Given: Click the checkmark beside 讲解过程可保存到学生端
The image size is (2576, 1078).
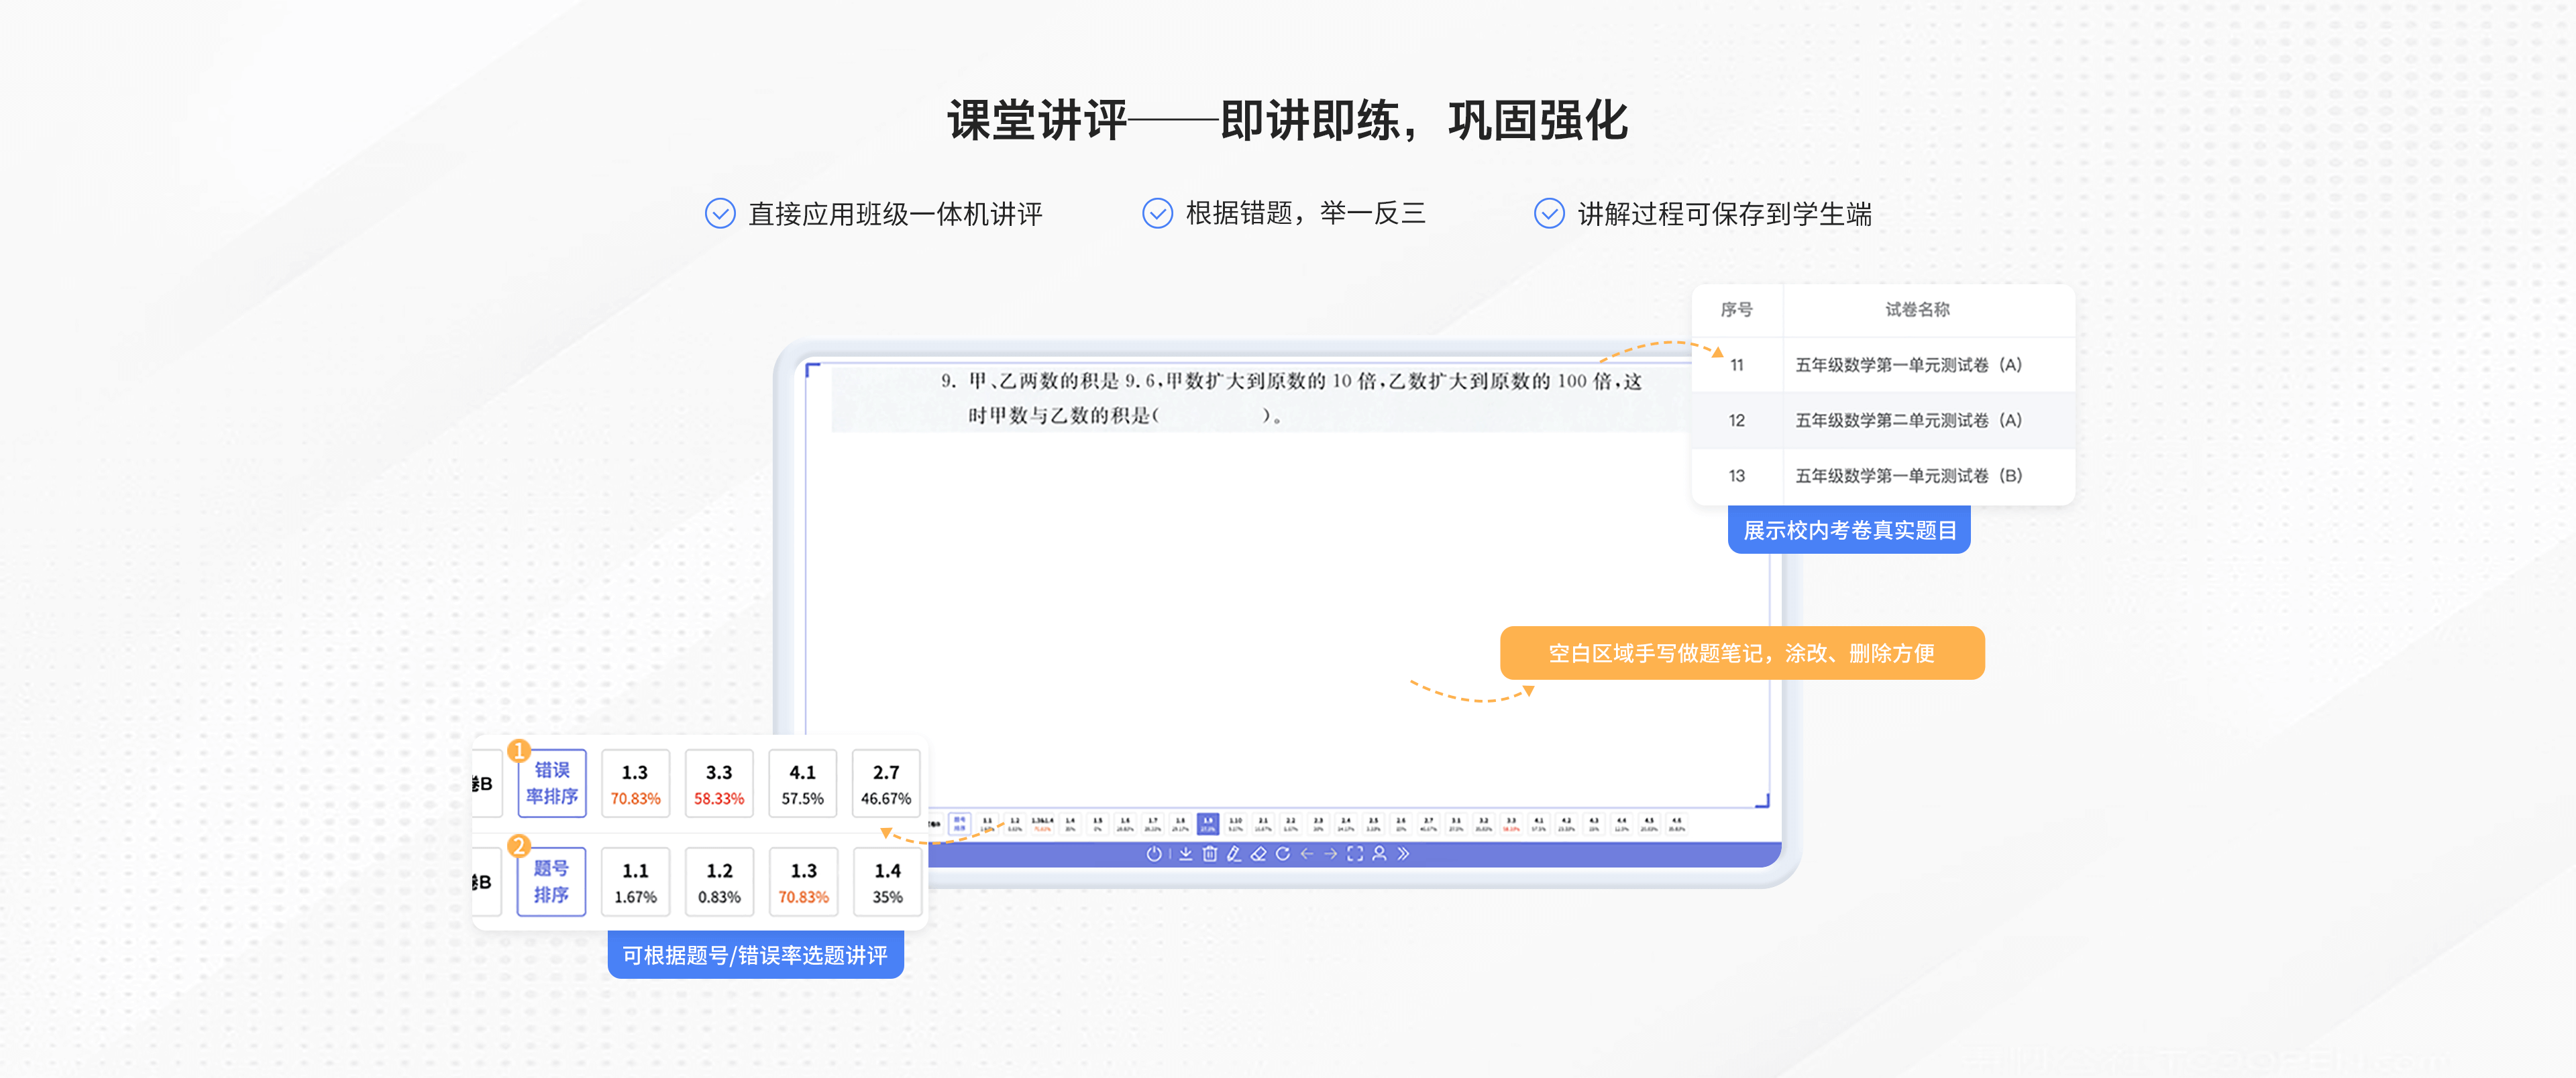Looking at the screenshot, I should [1549, 214].
